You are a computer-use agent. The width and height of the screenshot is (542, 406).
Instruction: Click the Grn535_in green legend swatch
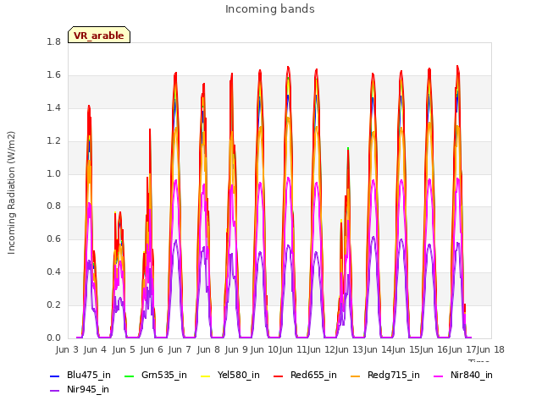pyautogui.click(x=129, y=376)
